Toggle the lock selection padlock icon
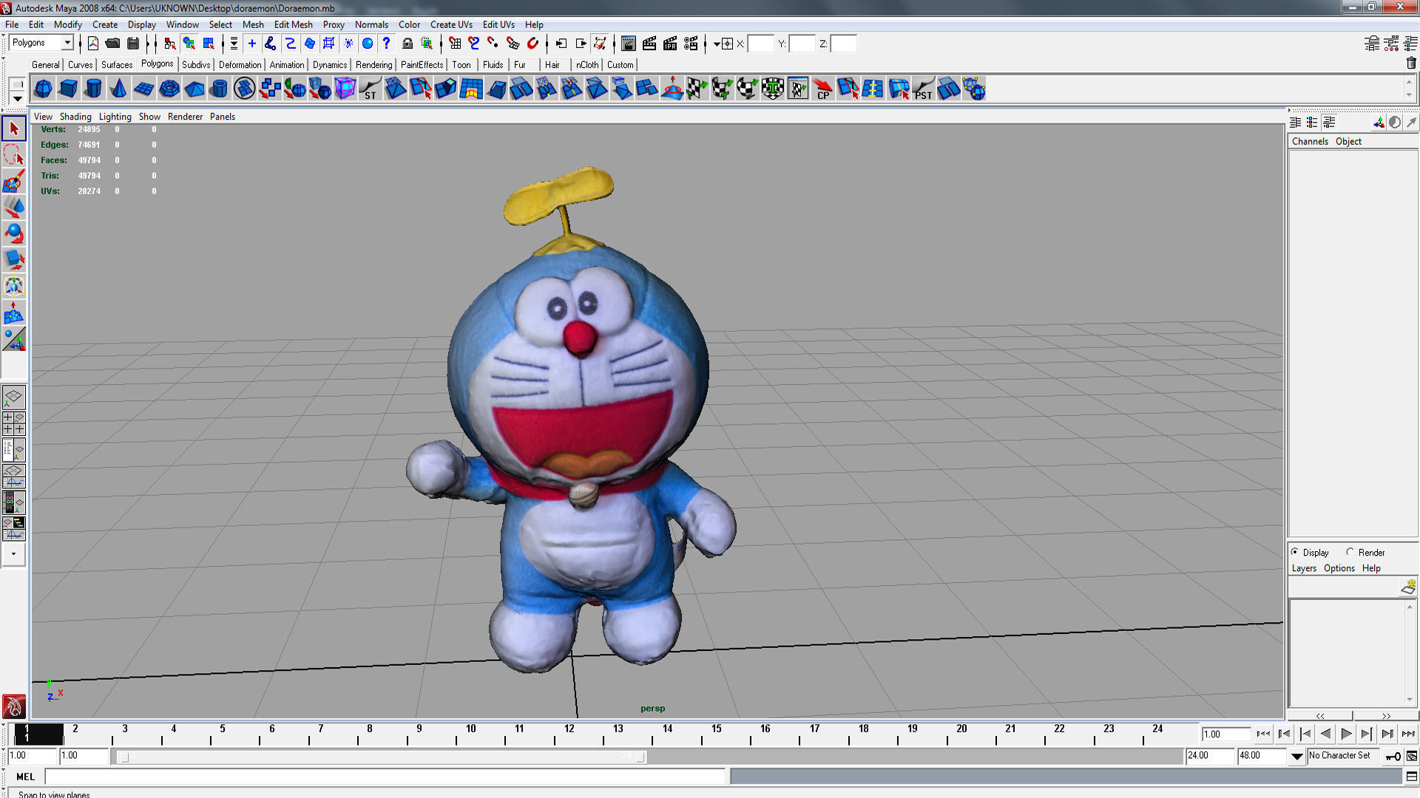Screen dimensions: 1420x798 click(408, 44)
